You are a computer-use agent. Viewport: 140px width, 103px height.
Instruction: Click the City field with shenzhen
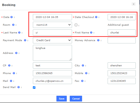click(x=122, y=66)
